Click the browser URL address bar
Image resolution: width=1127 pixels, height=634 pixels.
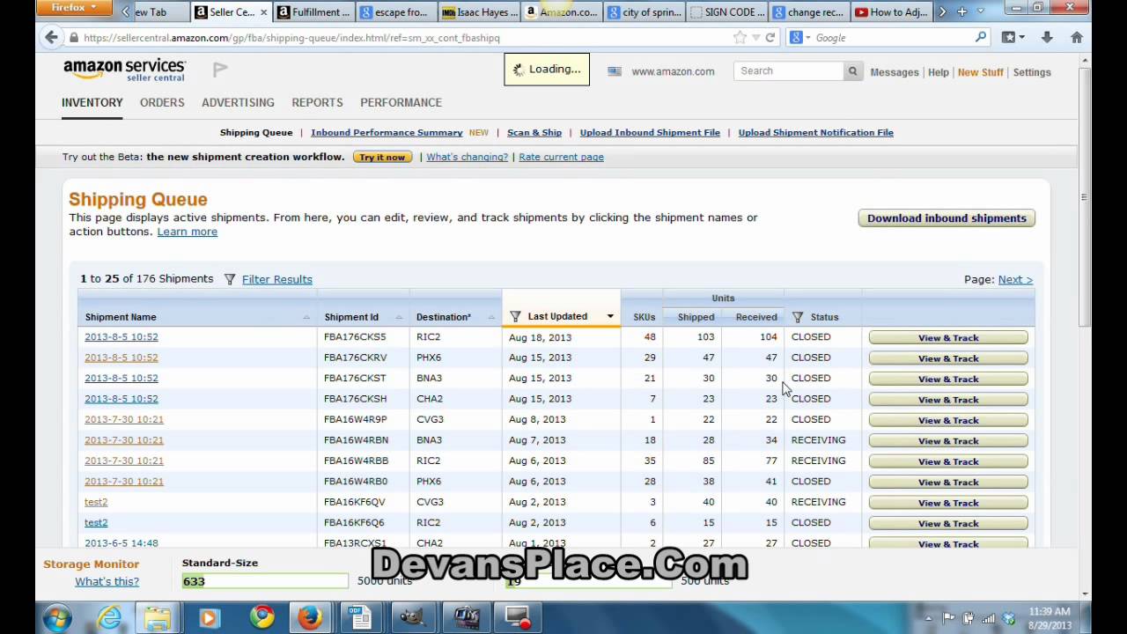405,38
